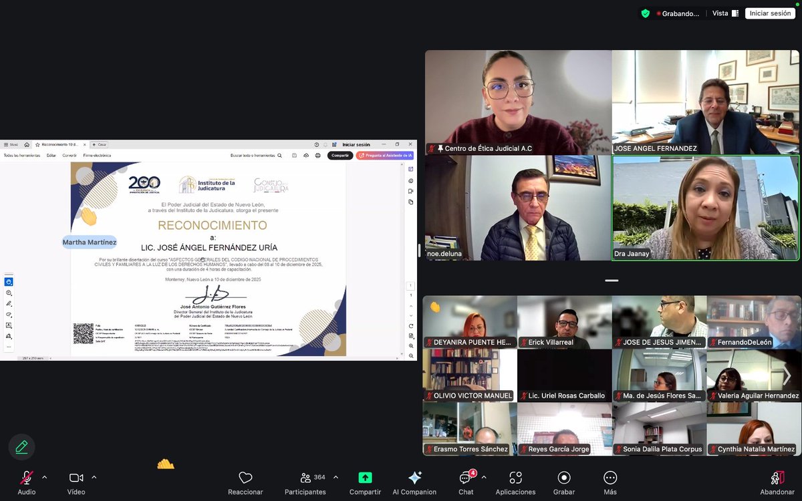Select the Dra Jaanay video tile
Screen dimensions: 802x501
point(706,208)
